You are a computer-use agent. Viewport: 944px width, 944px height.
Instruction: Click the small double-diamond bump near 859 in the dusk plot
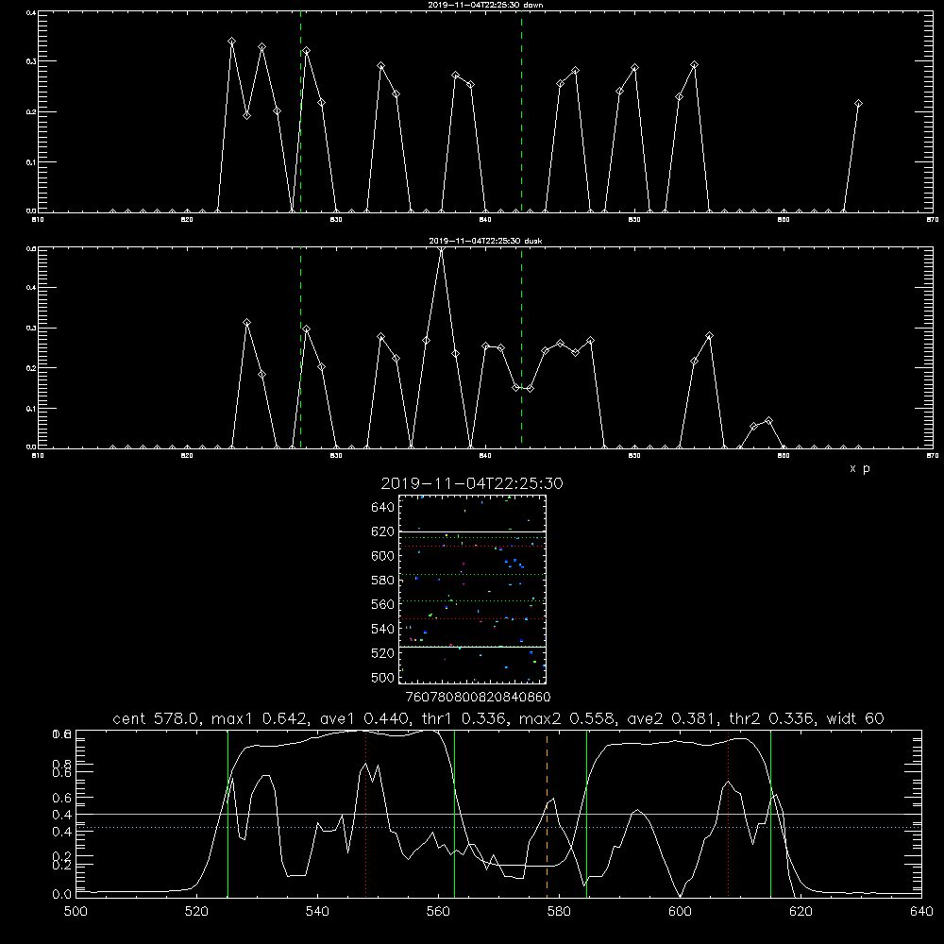click(761, 424)
